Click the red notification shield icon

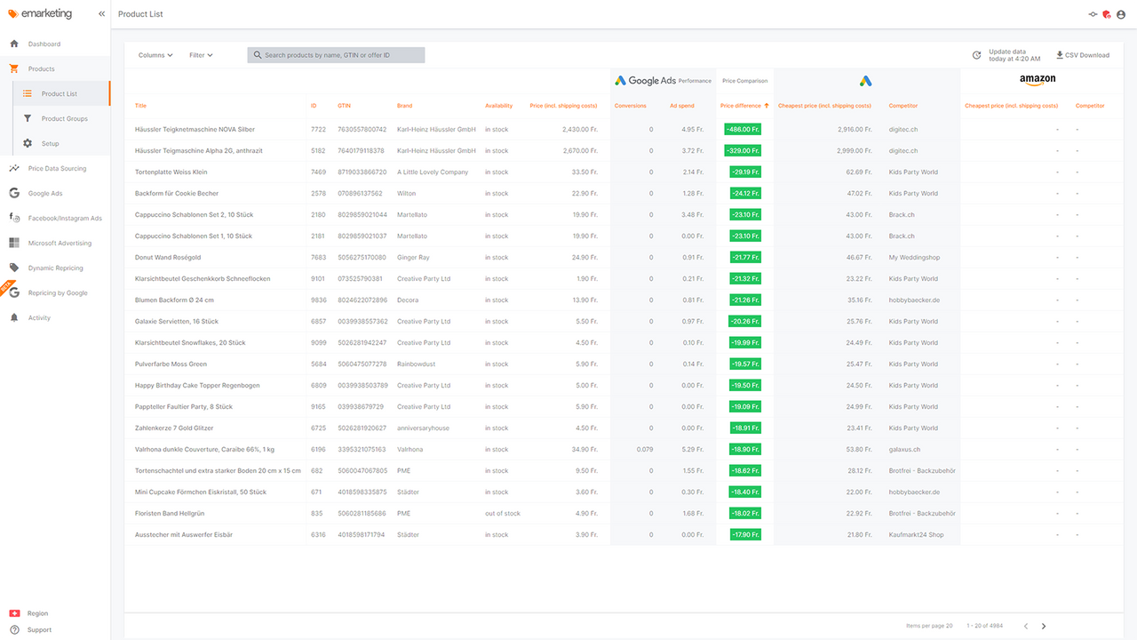click(x=1105, y=14)
